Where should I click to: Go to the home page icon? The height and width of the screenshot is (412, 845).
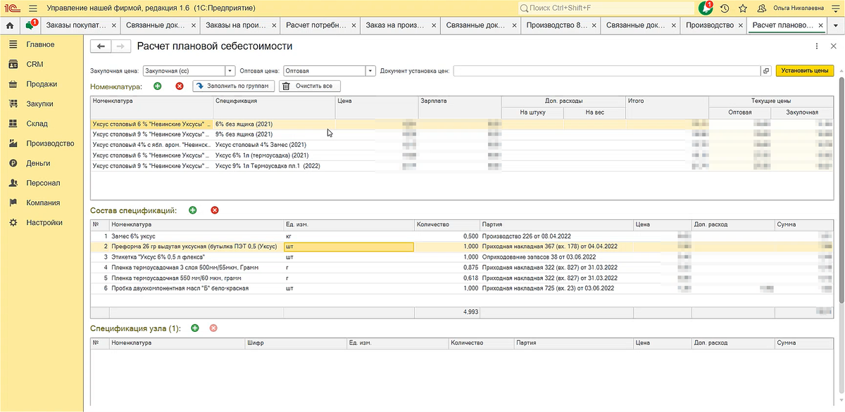point(10,25)
